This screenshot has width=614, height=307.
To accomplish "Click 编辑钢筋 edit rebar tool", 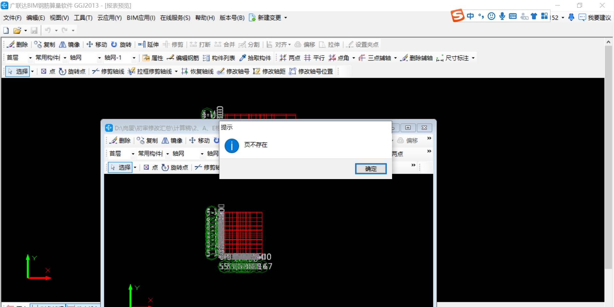I will 183,58.
